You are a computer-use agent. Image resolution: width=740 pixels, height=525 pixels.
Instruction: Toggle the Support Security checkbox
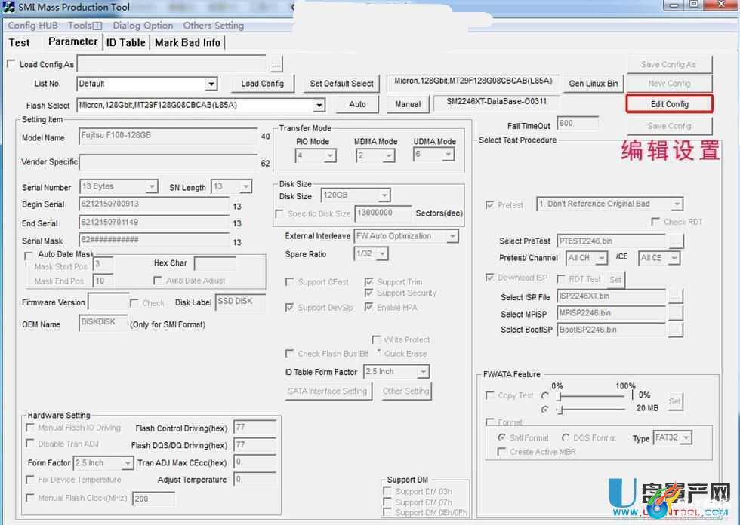pos(369,293)
